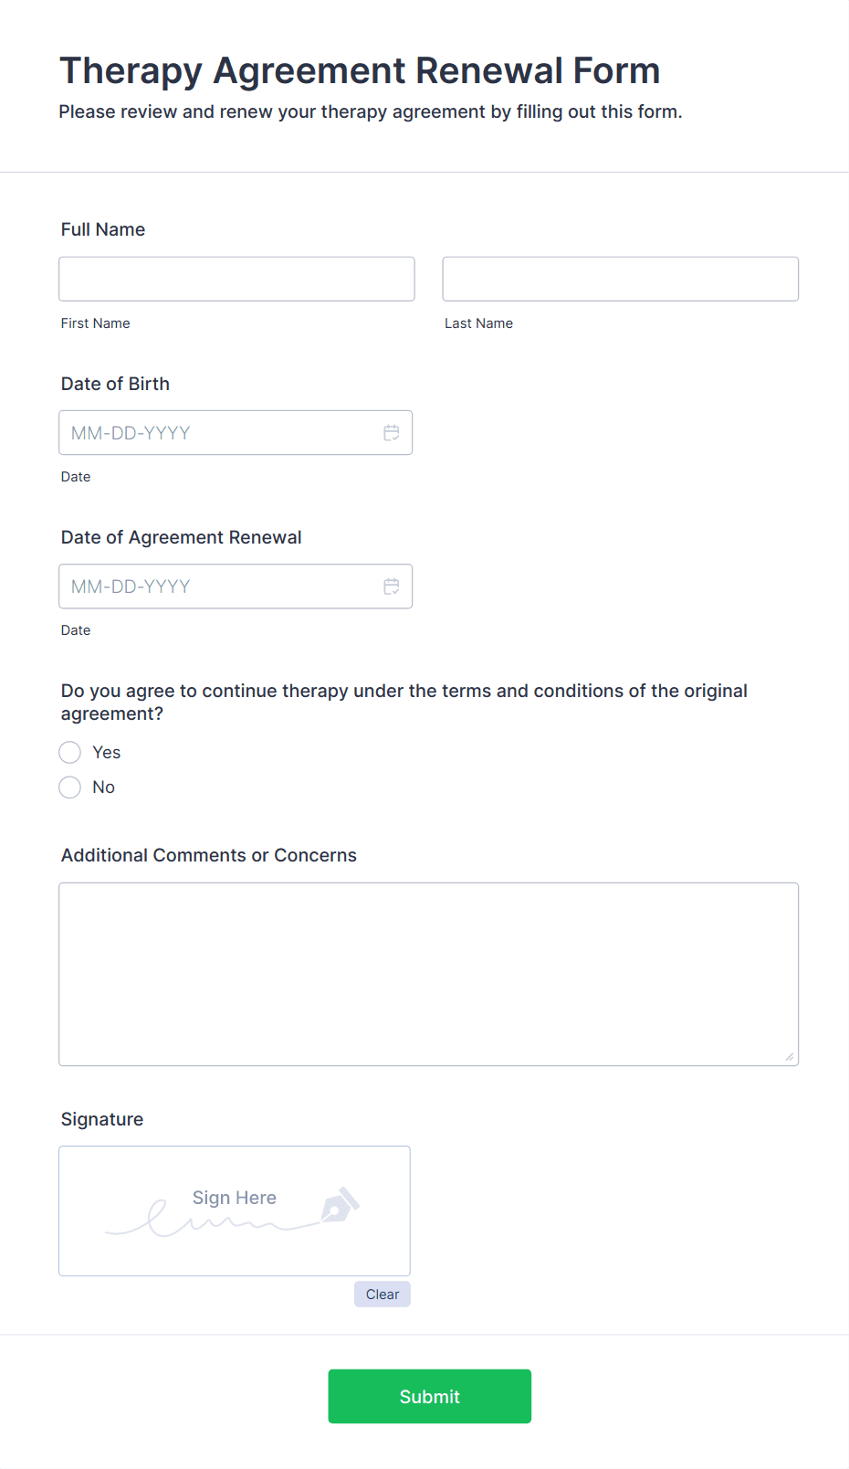Click the Full Name field label

pos(103,229)
